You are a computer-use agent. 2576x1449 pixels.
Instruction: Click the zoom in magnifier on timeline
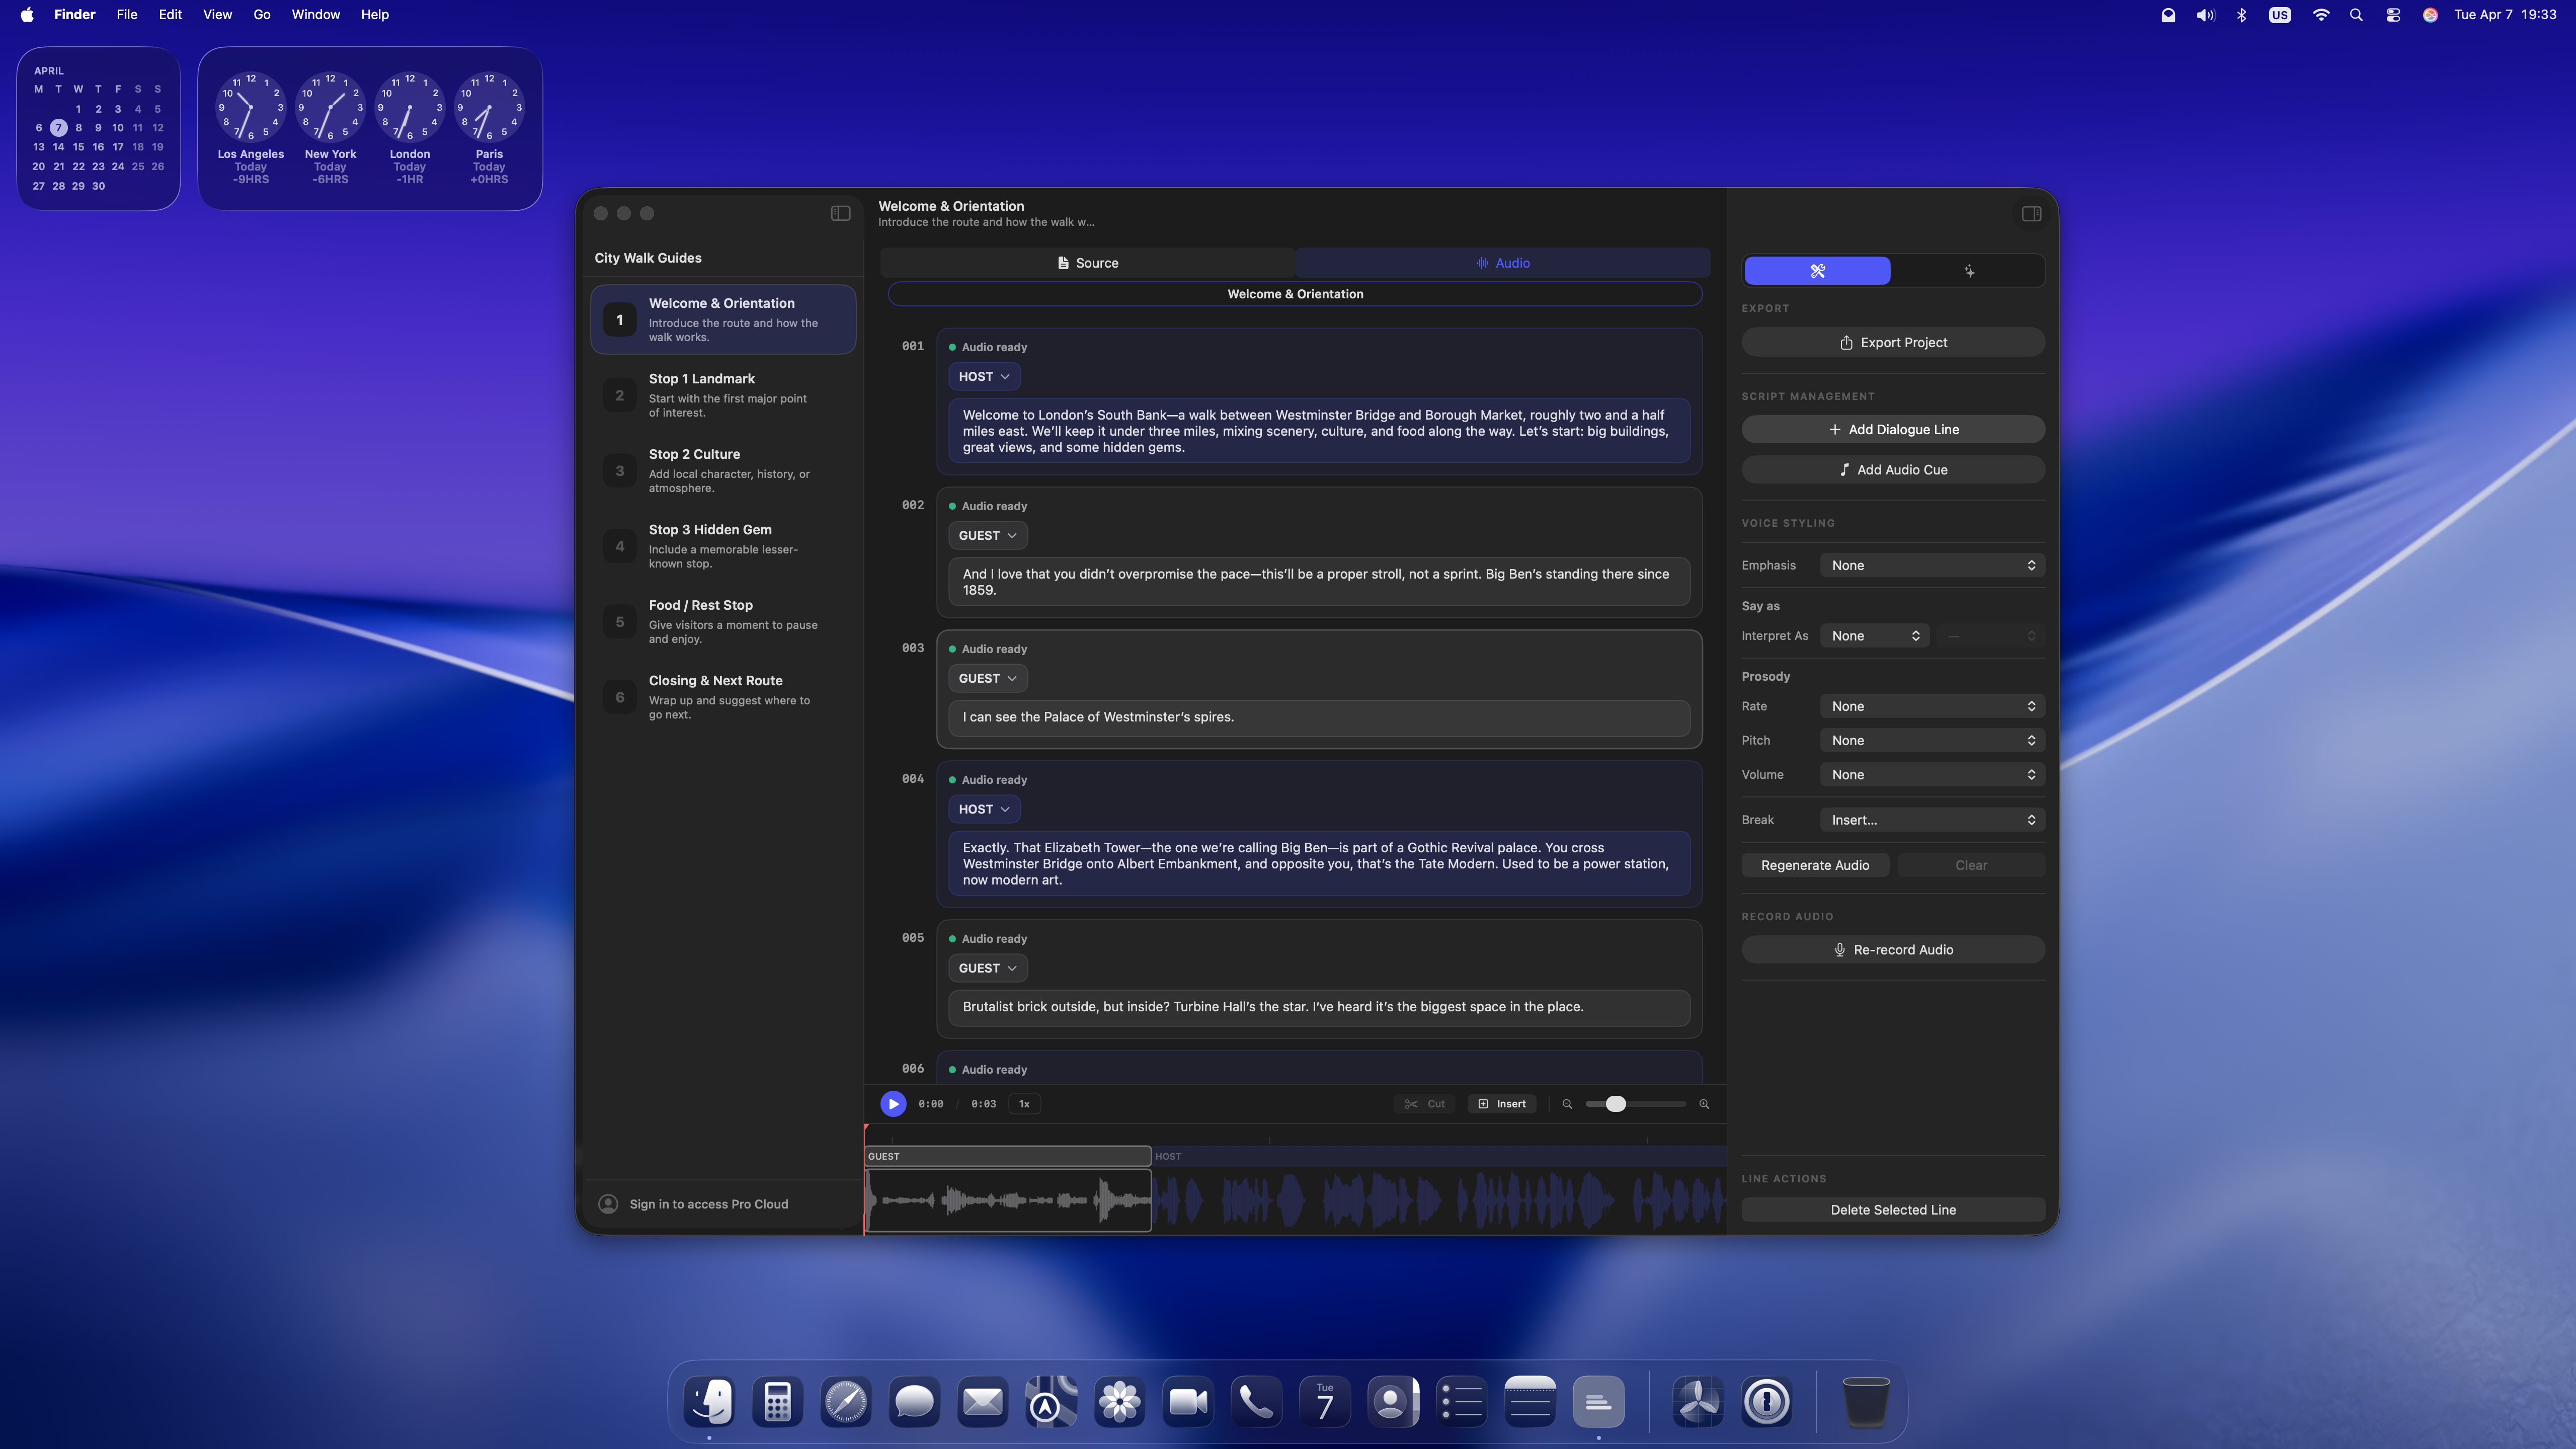tap(1704, 1104)
